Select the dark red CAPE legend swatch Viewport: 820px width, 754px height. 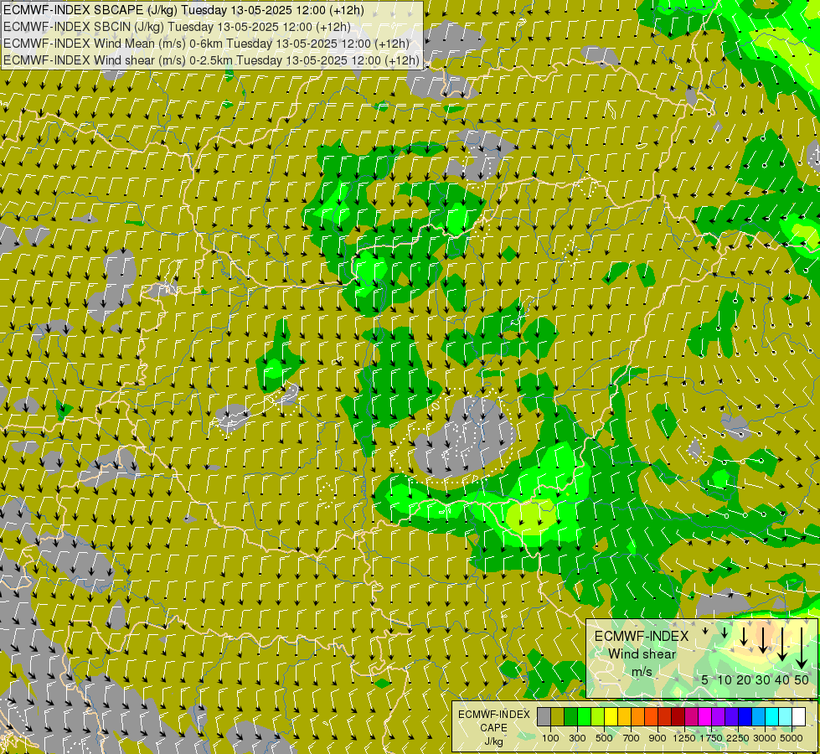point(678,717)
